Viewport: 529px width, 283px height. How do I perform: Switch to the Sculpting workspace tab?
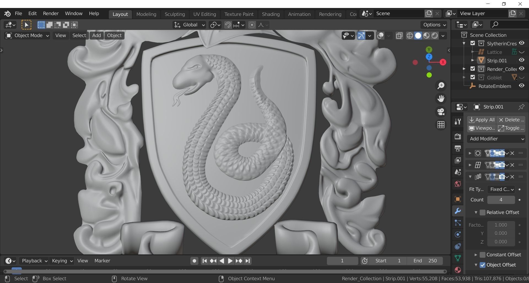point(175,14)
